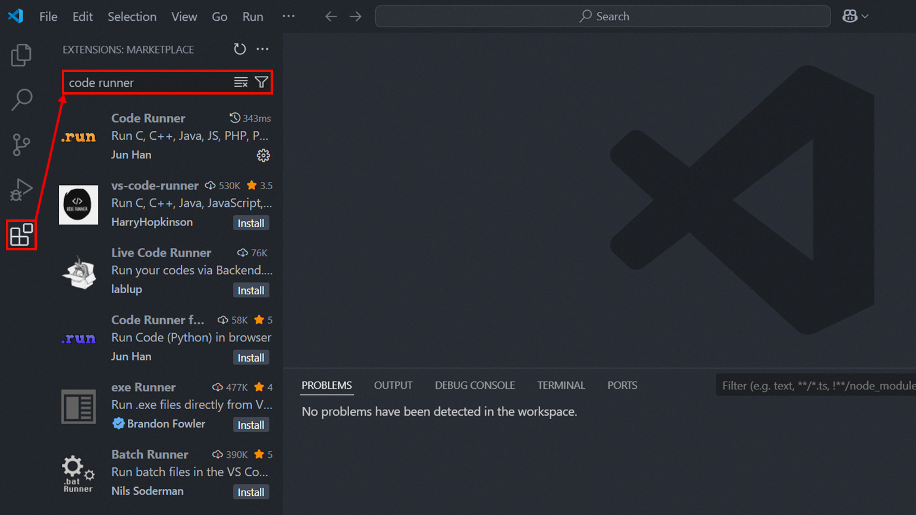Click the 'No problems have been detected' message
The width and height of the screenshot is (916, 515).
439,412
